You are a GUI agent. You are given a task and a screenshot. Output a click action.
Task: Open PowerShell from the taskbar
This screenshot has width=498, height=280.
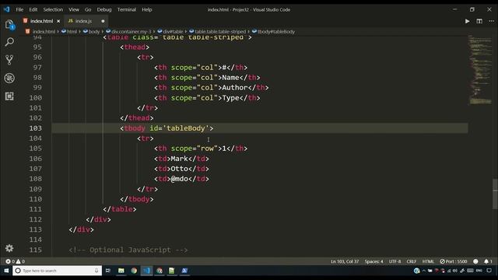pyautogui.click(x=184, y=271)
